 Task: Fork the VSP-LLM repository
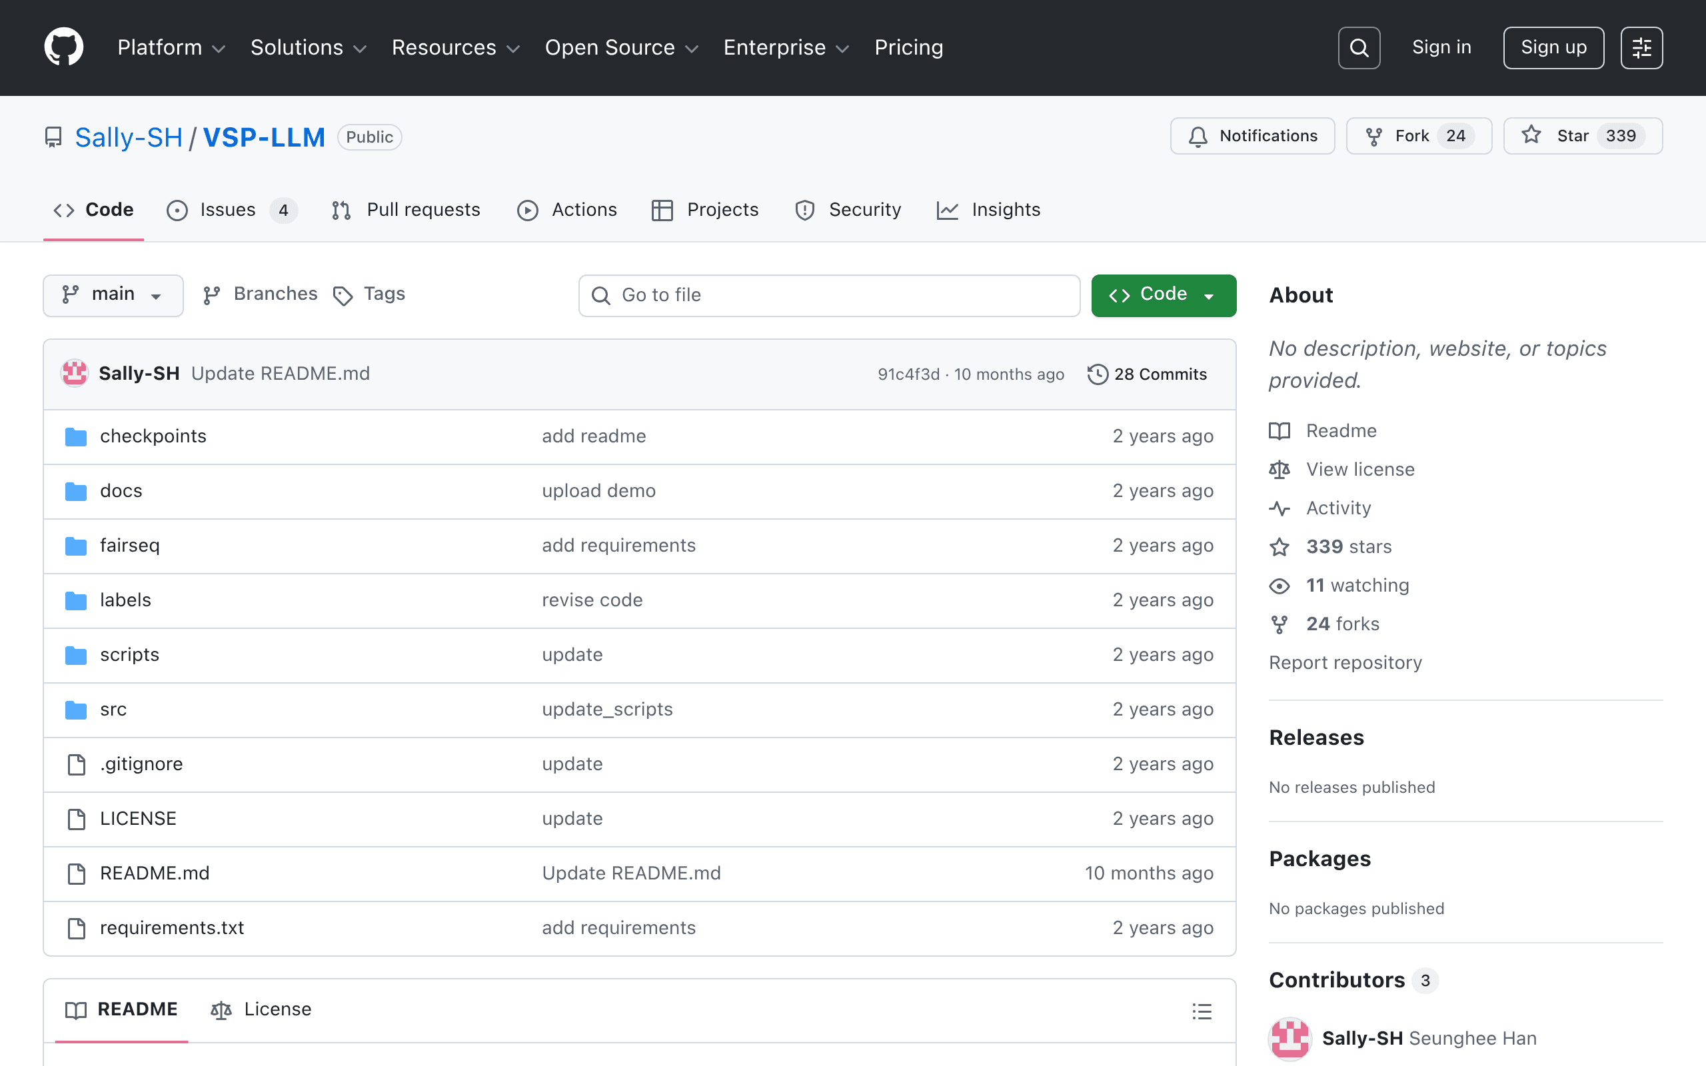1418,135
